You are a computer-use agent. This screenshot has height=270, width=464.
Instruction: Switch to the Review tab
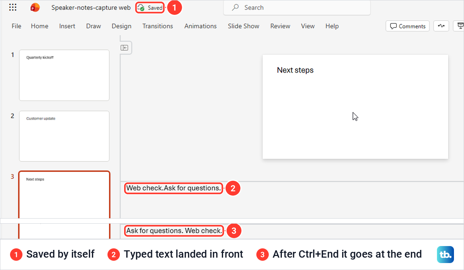point(280,26)
